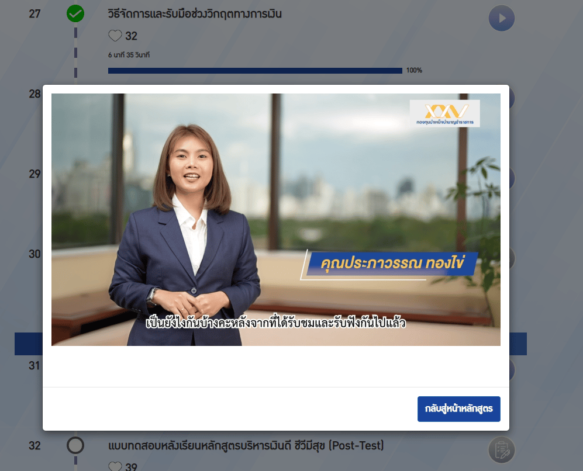Click the green completed checkmark for lesson 27
This screenshot has width=583, height=471.
(x=75, y=14)
